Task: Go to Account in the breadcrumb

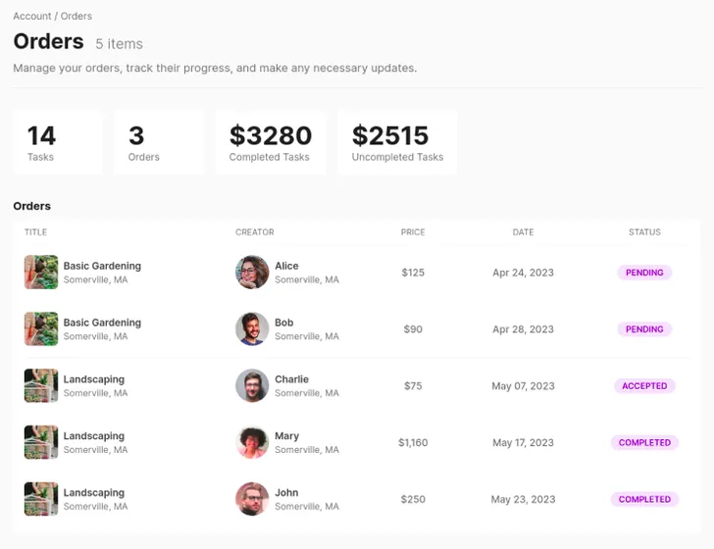Action: click(x=31, y=17)
